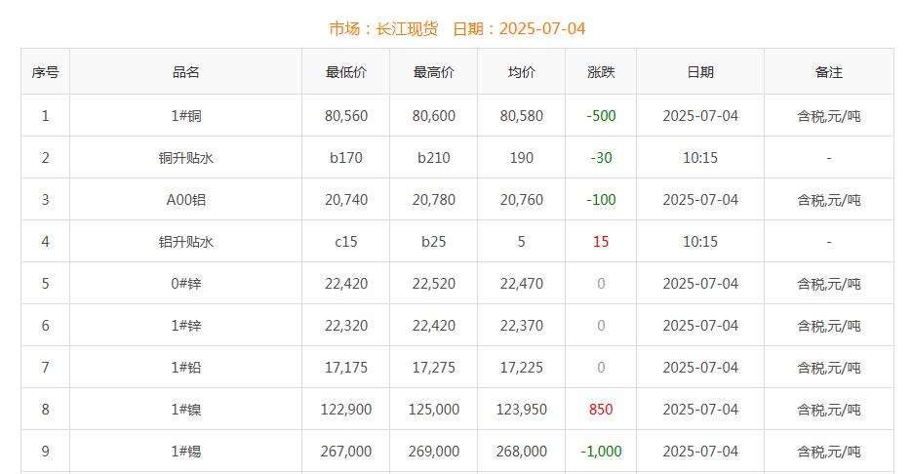Open the 铝升贴水 row name
The image size is (912, 474).
[x=185, y=242]
